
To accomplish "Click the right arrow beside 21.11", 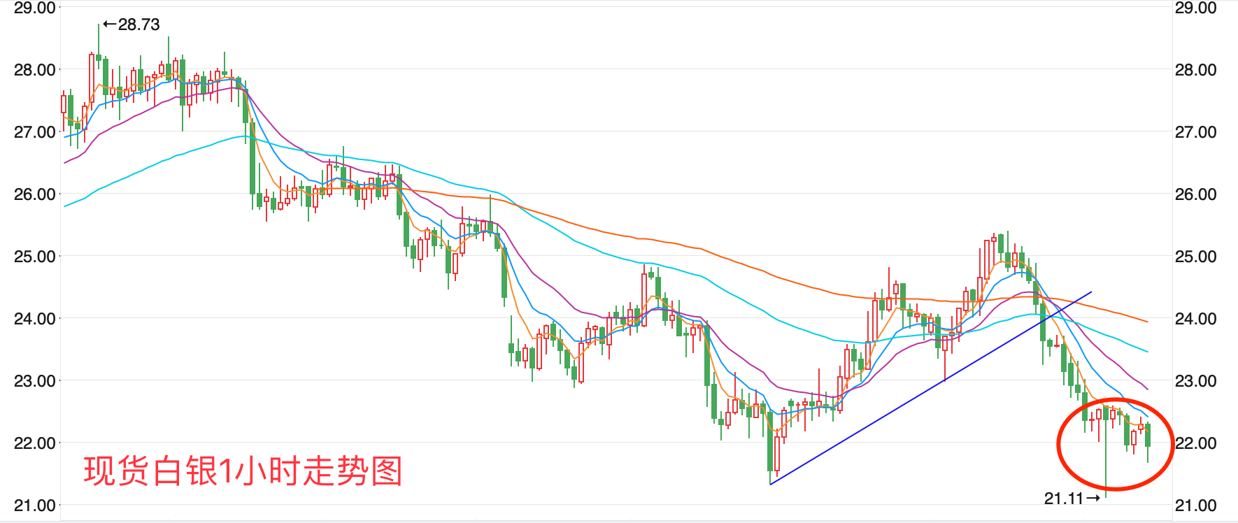I will pyautogui.click(x=1093, y=499).
